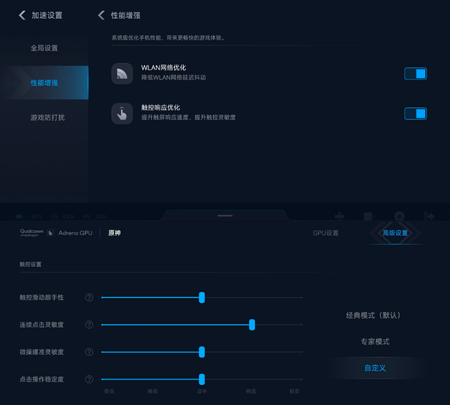Click the 稍低 scale label
The image size is (450, 405).
tap(153, 391)
